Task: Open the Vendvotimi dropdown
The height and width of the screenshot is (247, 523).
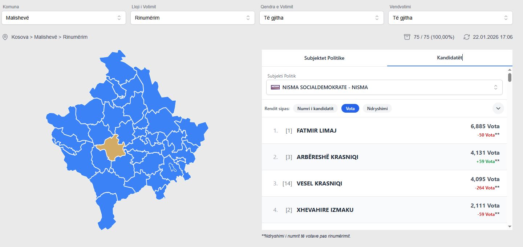Action: (x=450, y=18)
